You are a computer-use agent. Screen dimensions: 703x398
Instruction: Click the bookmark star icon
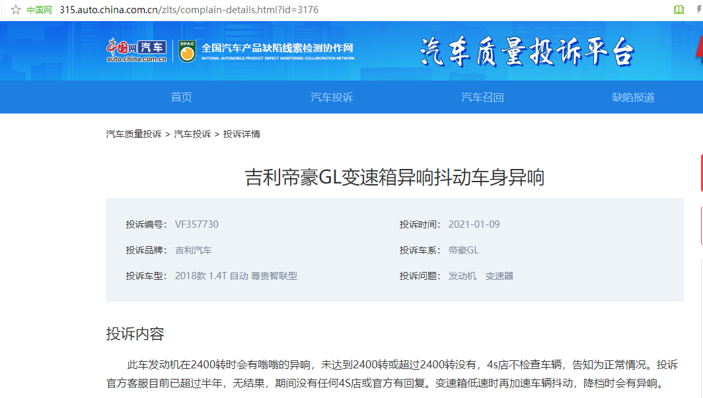[x=16, y=9]
